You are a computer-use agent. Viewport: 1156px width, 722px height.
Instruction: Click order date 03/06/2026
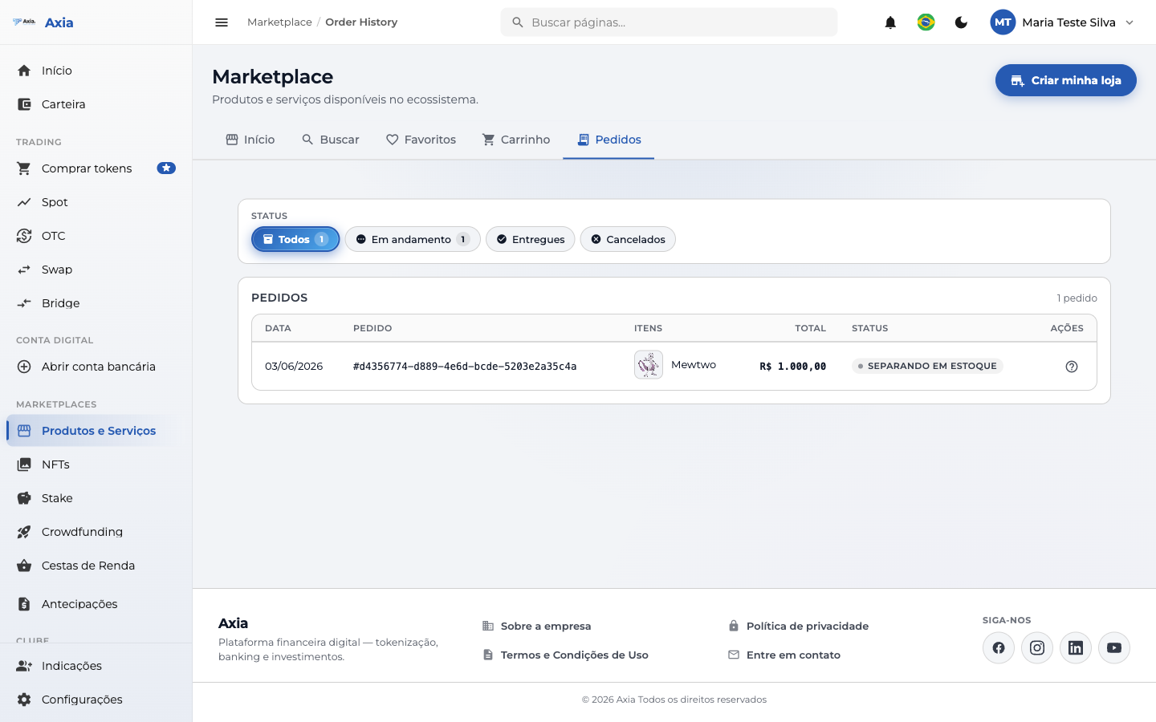[294, 367]
